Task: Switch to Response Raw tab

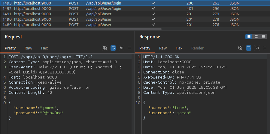Action: coord(163,48)
